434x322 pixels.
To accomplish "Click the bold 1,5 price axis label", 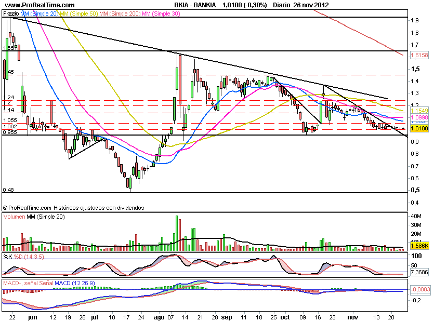I will tap(415, 69).
